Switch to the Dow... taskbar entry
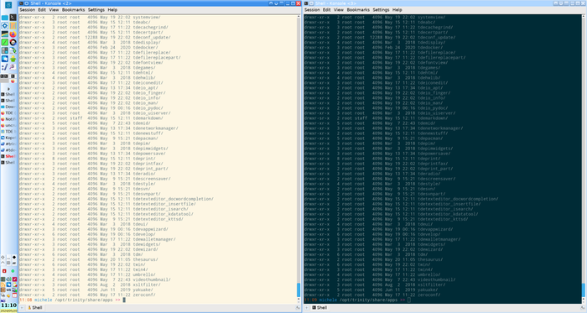The height and width of the screenshot is (313, 587). [x=8, y=107]
